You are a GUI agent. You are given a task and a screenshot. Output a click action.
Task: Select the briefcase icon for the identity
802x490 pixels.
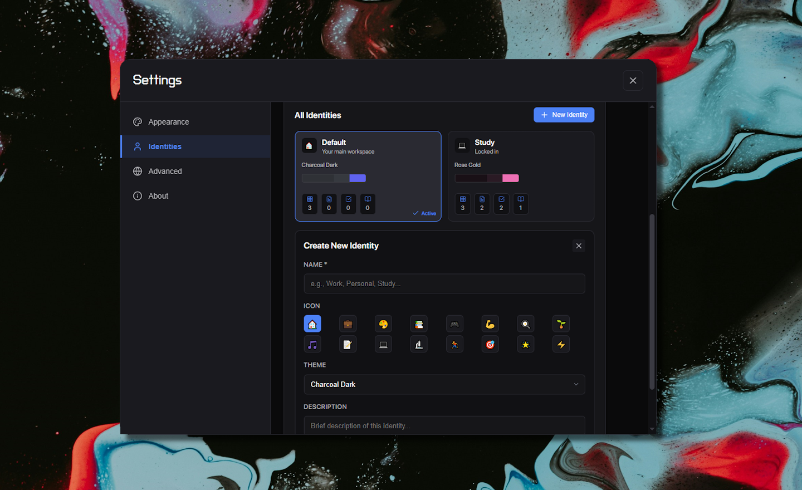click(x=348, y=324)
